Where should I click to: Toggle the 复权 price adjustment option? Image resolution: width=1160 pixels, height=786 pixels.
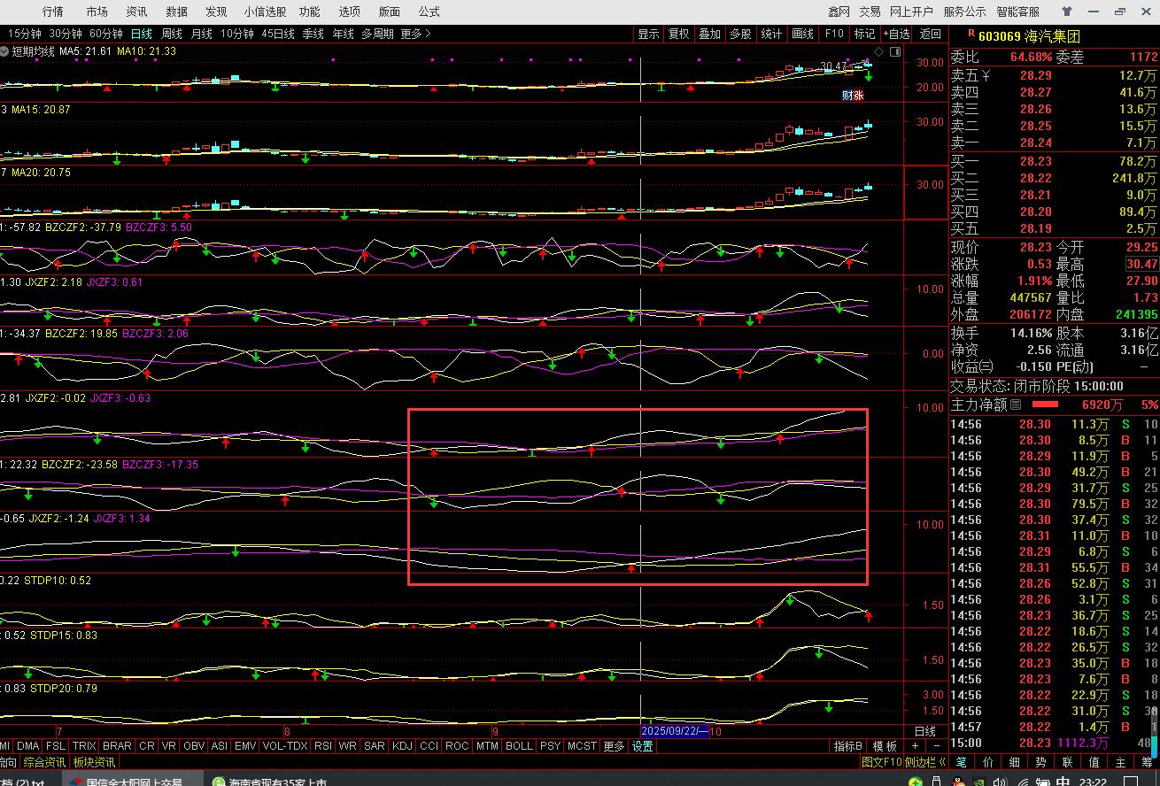click(678, 34)
